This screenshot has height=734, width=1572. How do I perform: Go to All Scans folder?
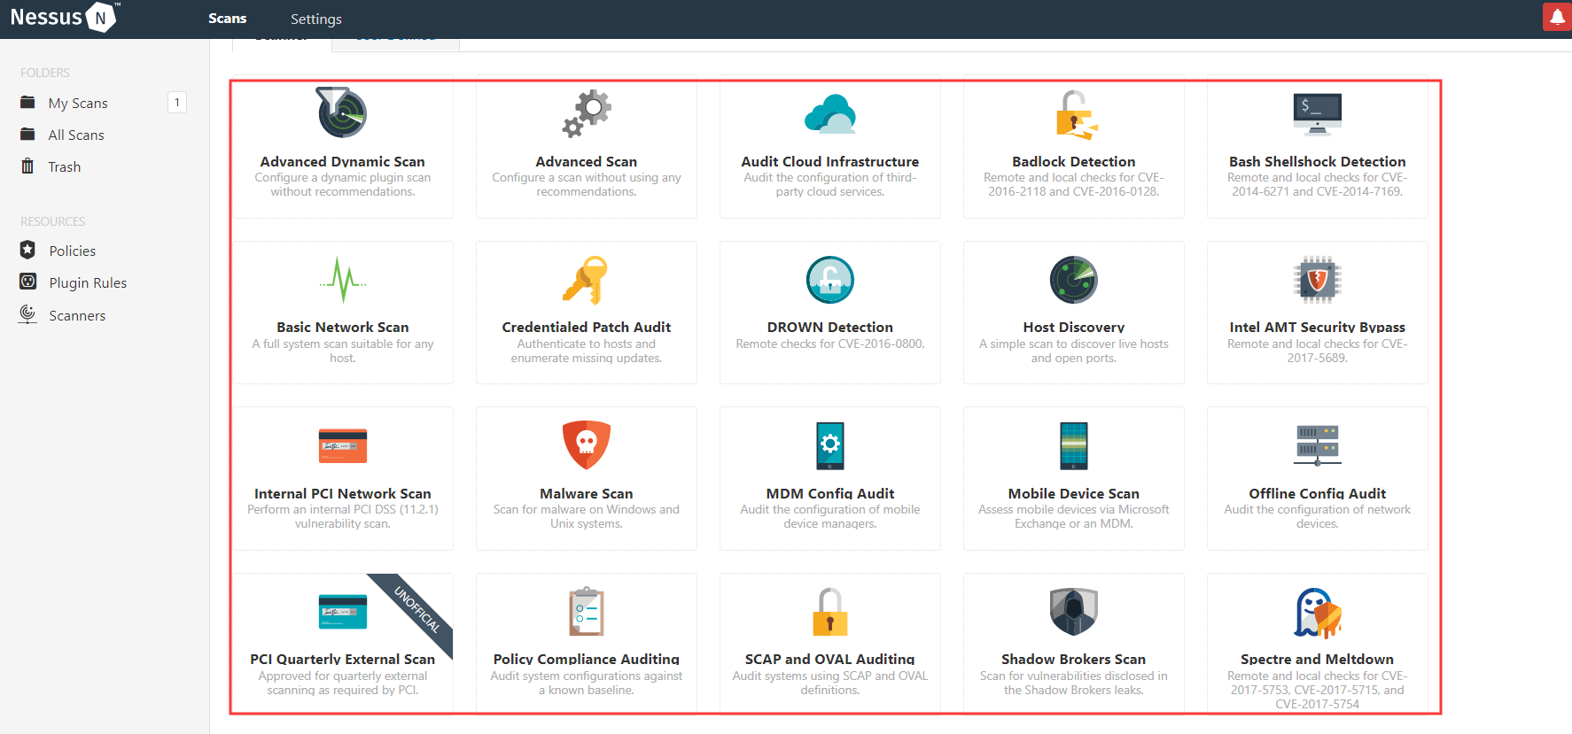(x=76, y=135)
